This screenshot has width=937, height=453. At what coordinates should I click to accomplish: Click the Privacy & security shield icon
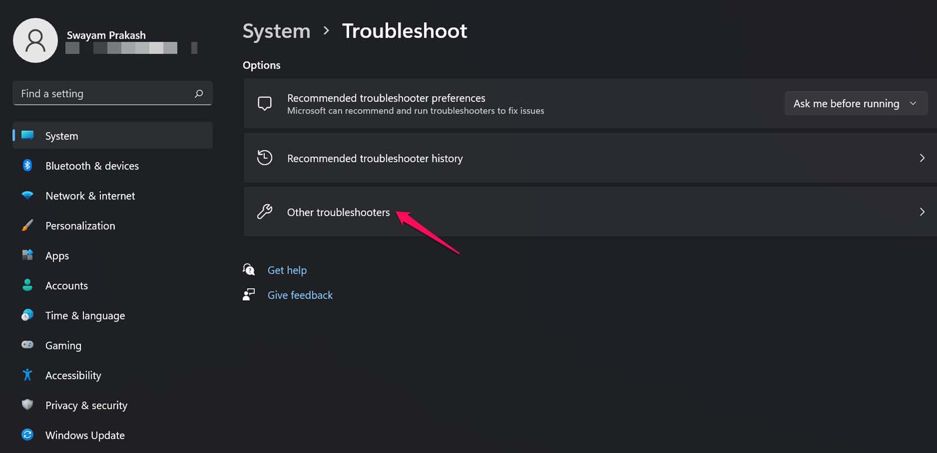28,405
